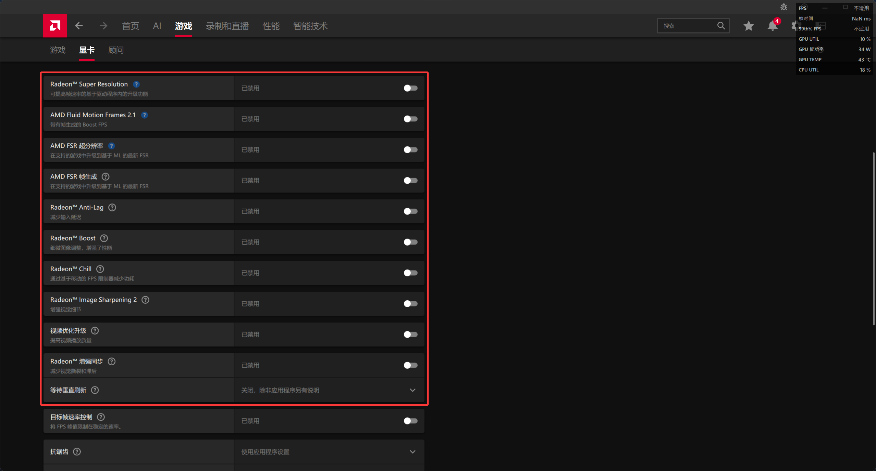This screenshot has height=471, width=876.
Task: Click CPU UTIL in the metrics overlay
Action: click(x=809, y=70)
